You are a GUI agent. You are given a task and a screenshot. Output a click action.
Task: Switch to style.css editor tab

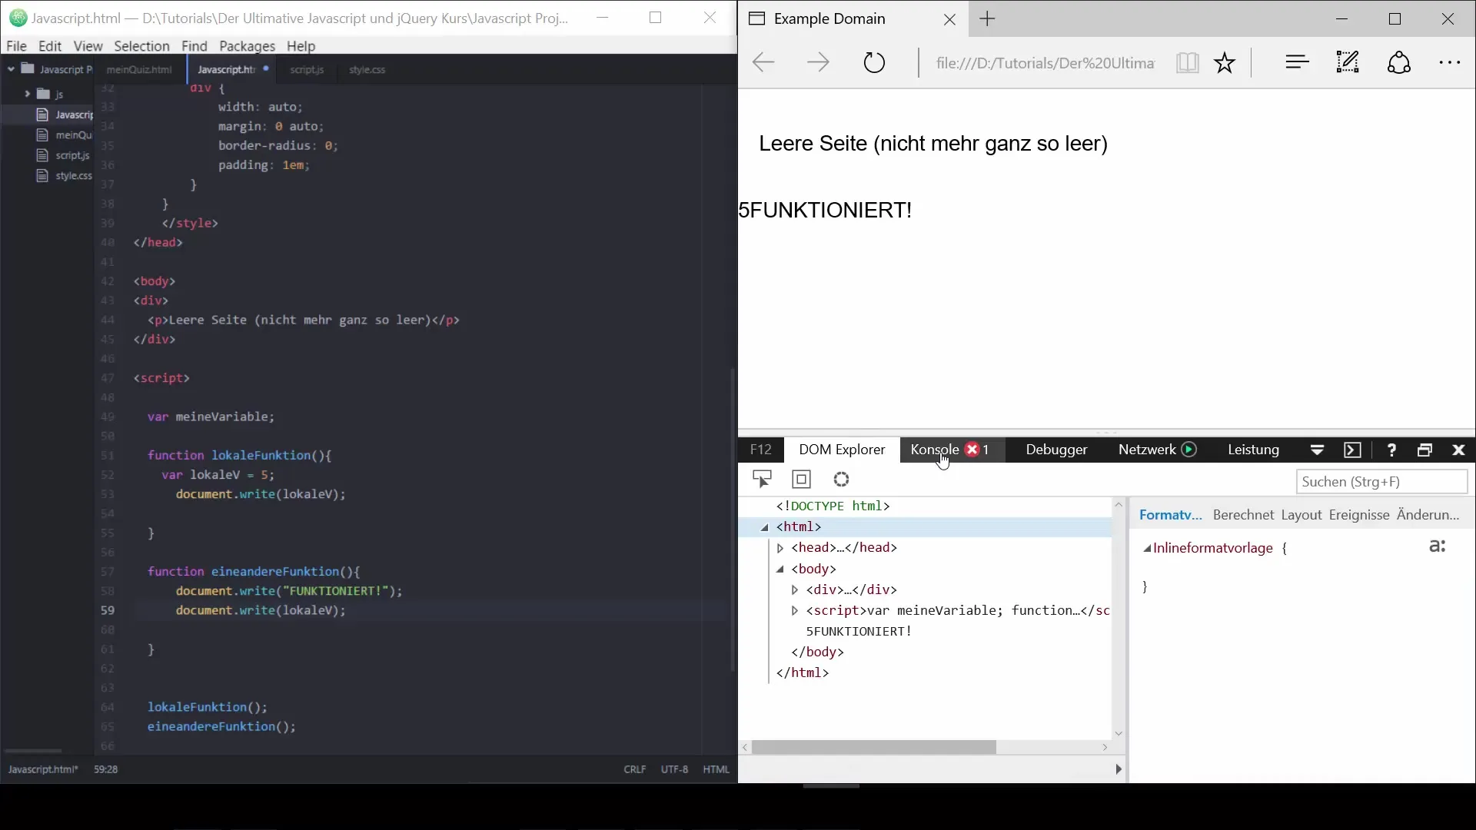click(367, 69)
